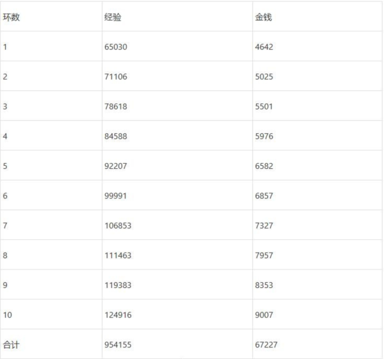Select the 金钱 column header
Screen dimensions: 384x359
pos(263,17)
